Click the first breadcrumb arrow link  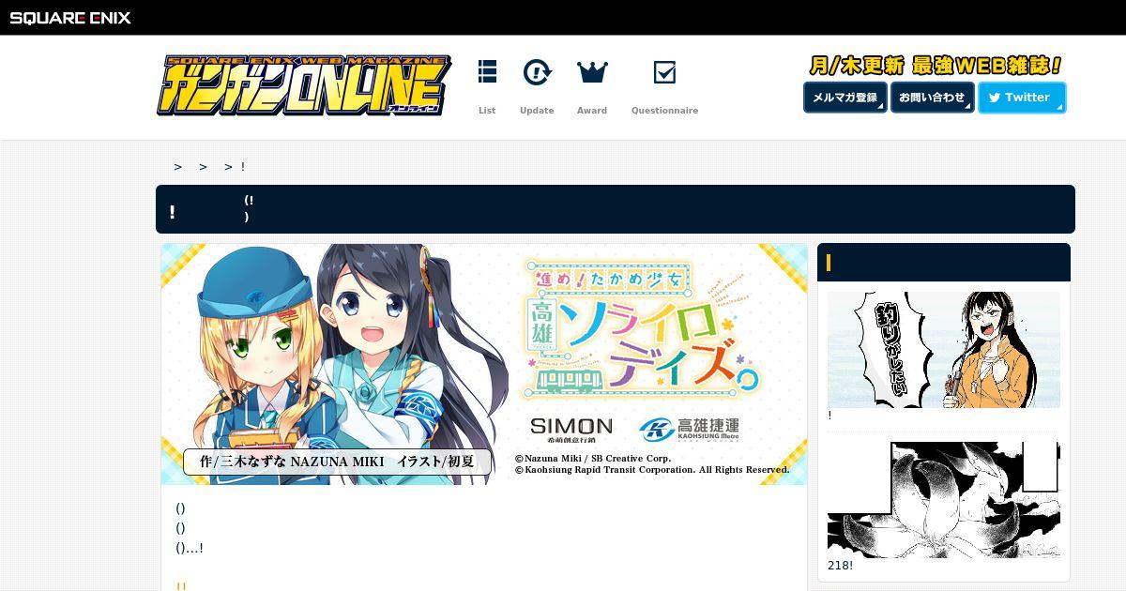point(178,167)
